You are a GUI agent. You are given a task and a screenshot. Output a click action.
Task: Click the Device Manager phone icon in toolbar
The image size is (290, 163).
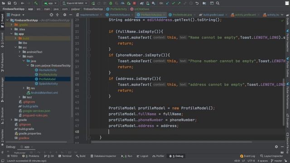coord(148,3)
